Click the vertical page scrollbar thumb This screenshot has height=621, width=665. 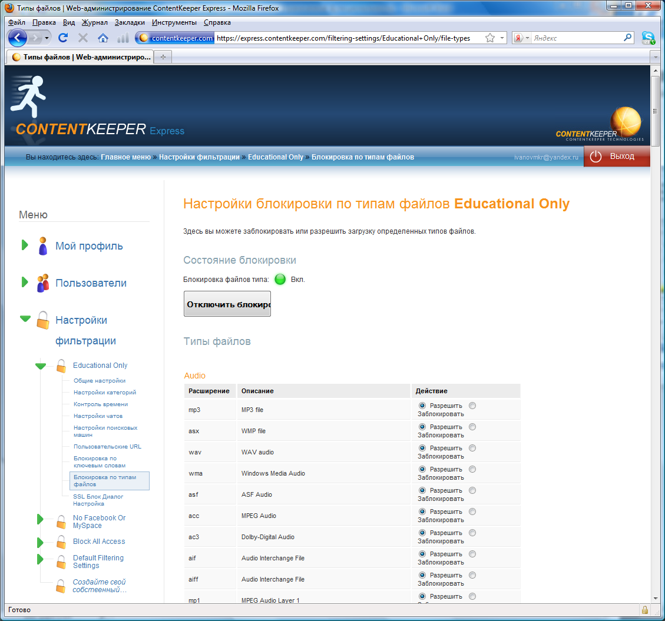tap(655, 111)
